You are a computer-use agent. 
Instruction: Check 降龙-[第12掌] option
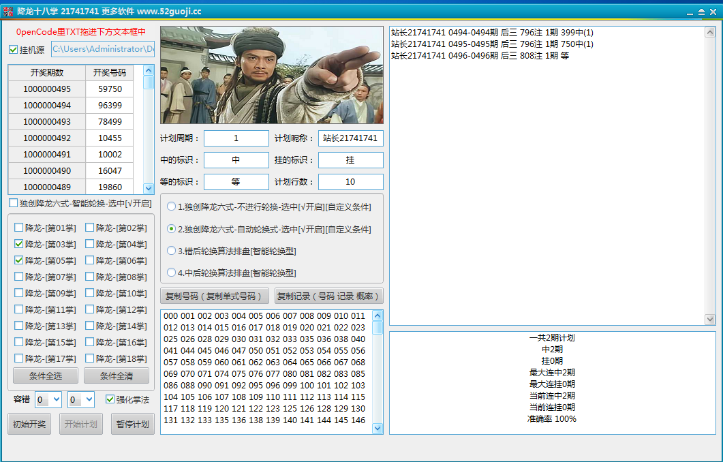click(x=90, y=309)
